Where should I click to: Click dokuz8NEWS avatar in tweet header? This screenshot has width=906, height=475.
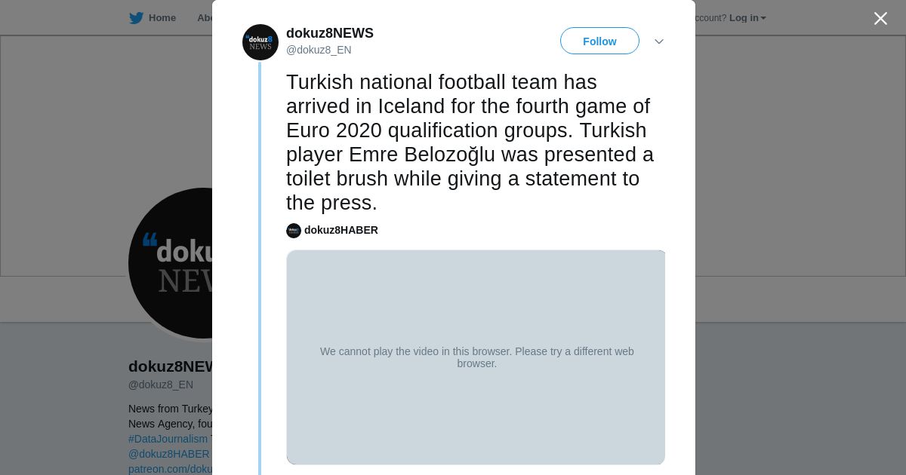(260, 42)
